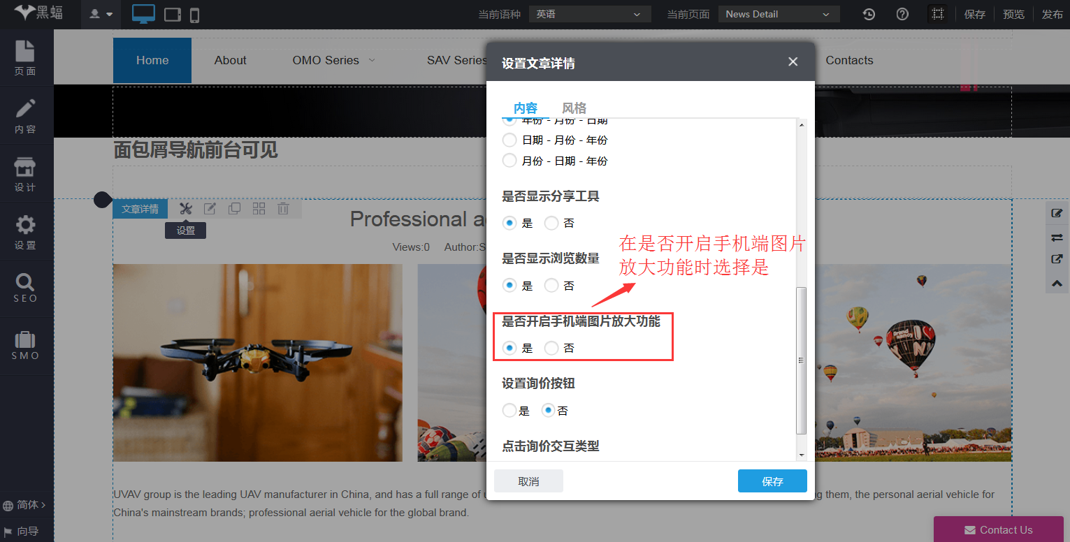Open the 设置 (settings) wrench tool on 文章详情
Image resolution: width=1070 pixels, height=542 pixels.
pos(185,208)
